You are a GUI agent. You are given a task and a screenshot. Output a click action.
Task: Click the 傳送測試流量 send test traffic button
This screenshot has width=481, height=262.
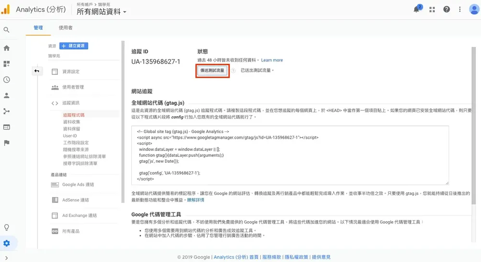click(x=212, y=71)
